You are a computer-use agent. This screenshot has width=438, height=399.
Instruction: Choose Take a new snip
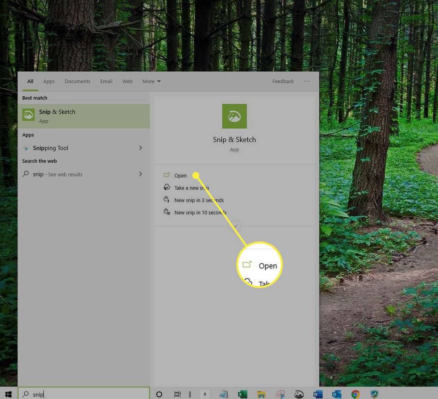pyautogui.click(x=192, y=188)
